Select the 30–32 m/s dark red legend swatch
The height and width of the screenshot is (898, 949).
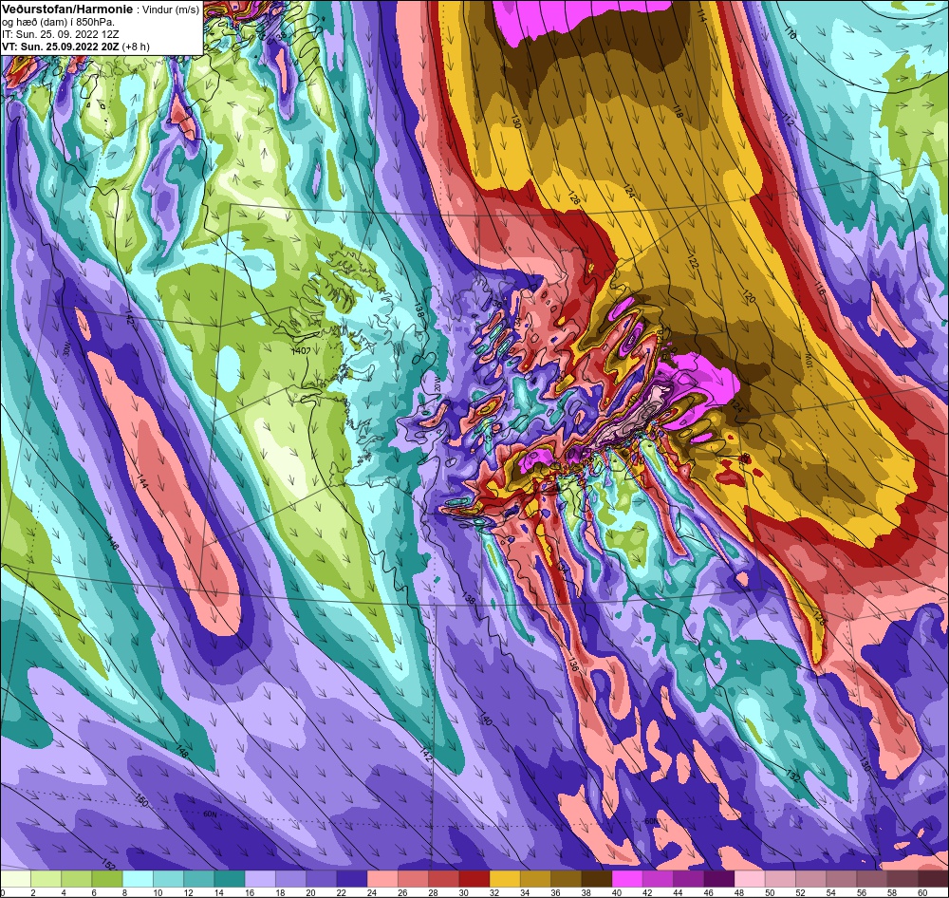click(x=474, y=879)
